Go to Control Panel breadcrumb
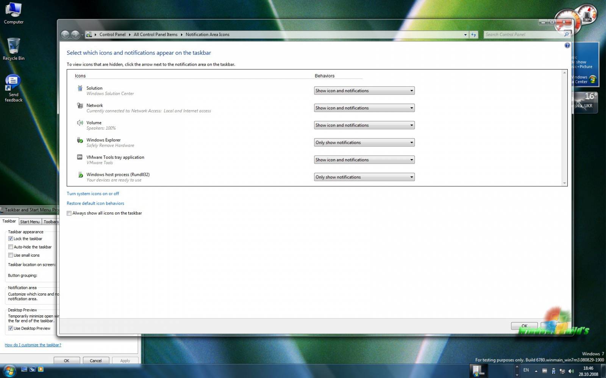The width and height of the screenshot is (606, 378). coord(112,34)
